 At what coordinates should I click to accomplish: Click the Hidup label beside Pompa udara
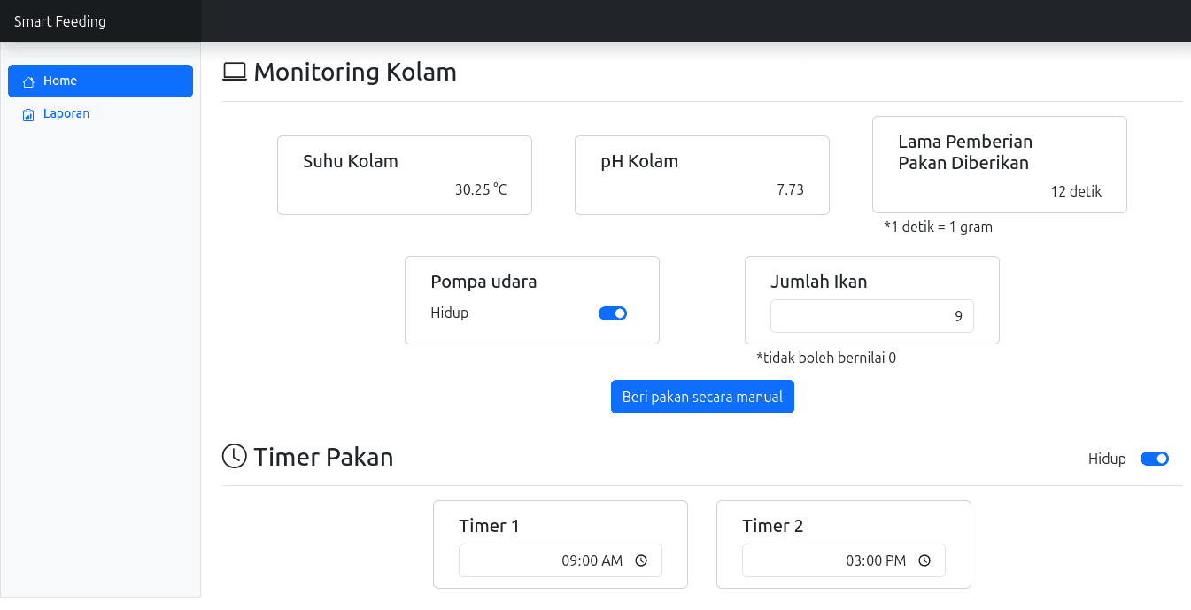click(x=450, y=313)
